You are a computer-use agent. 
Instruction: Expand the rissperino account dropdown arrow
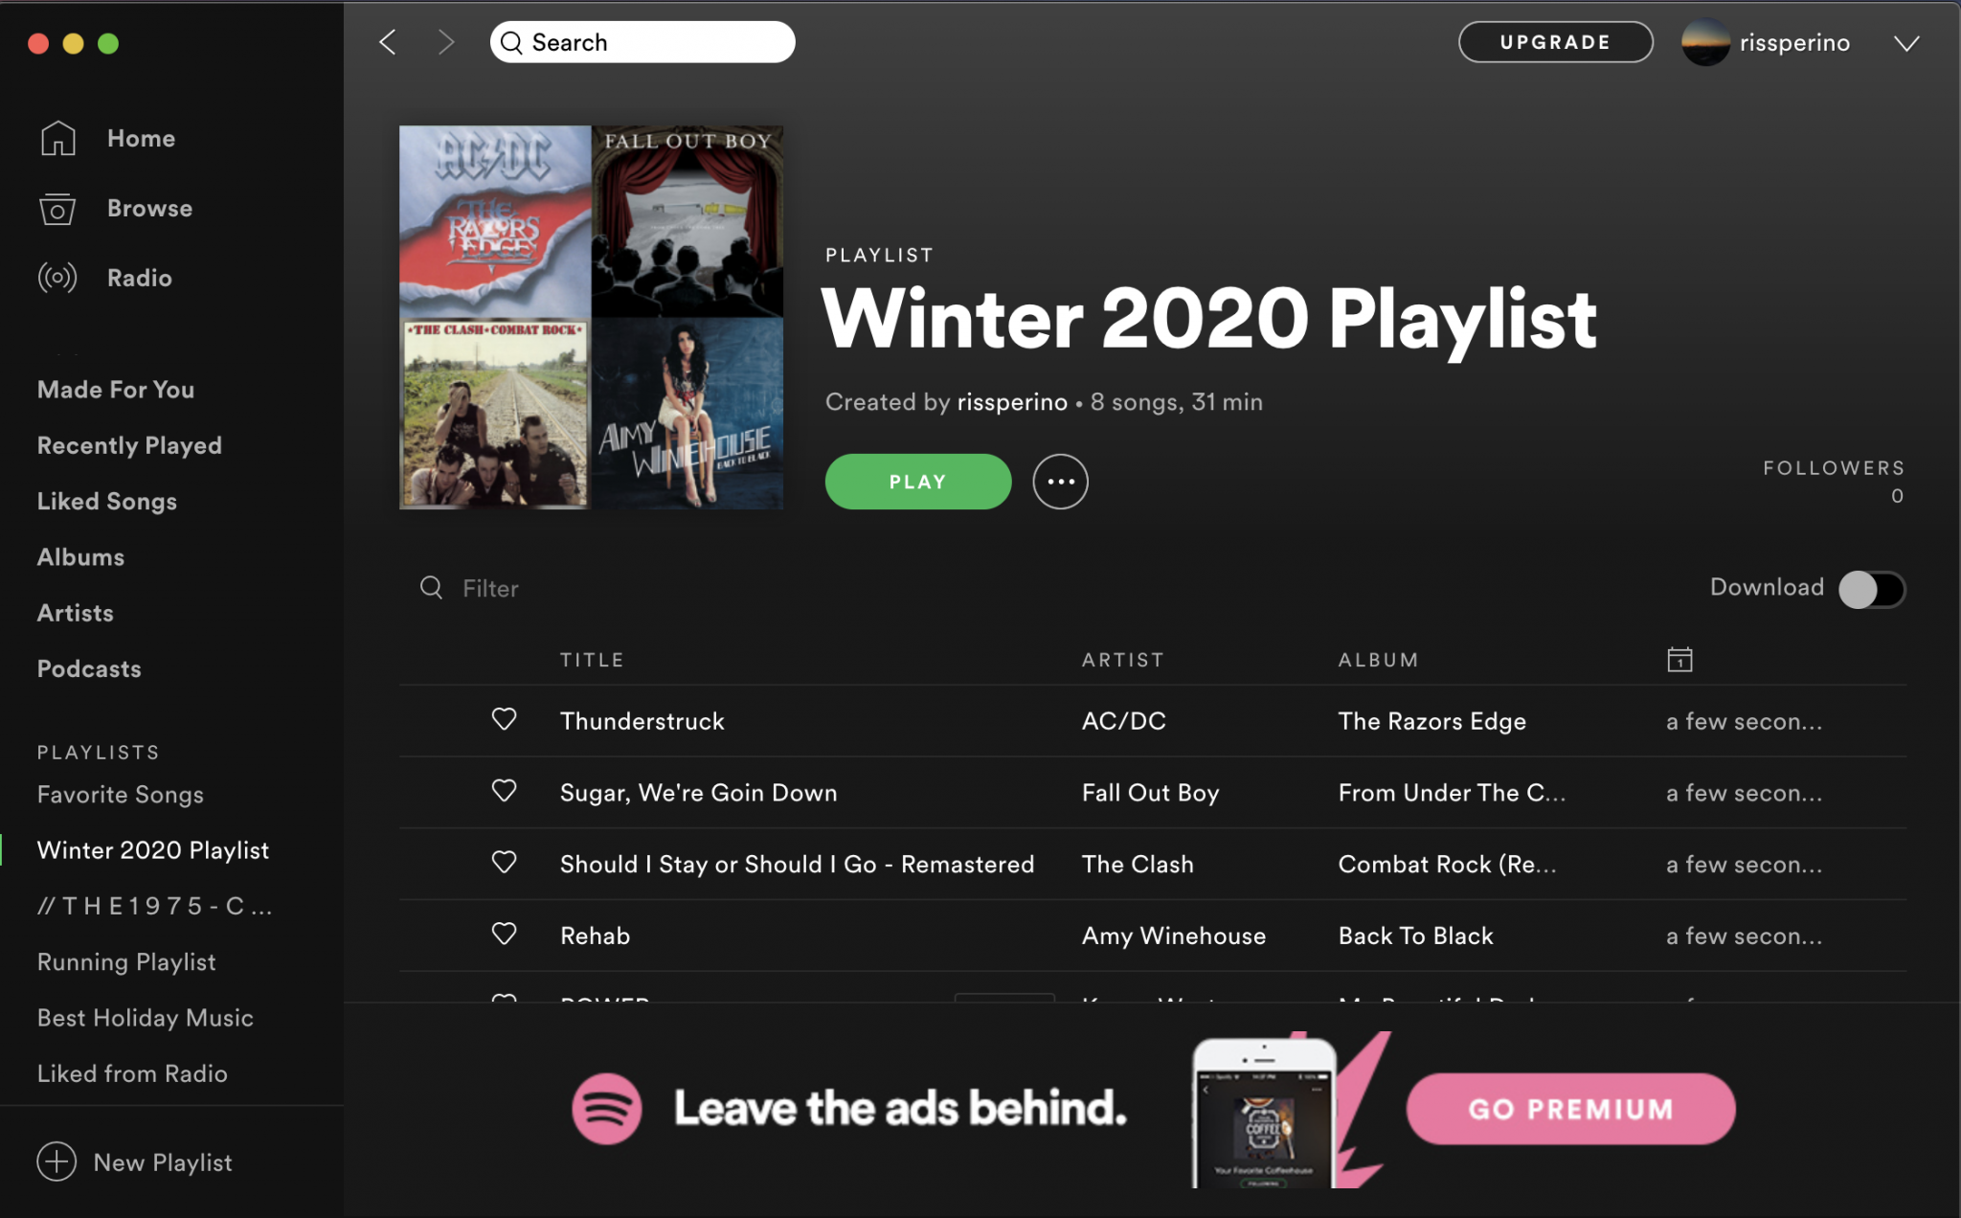coord(1906,43)
